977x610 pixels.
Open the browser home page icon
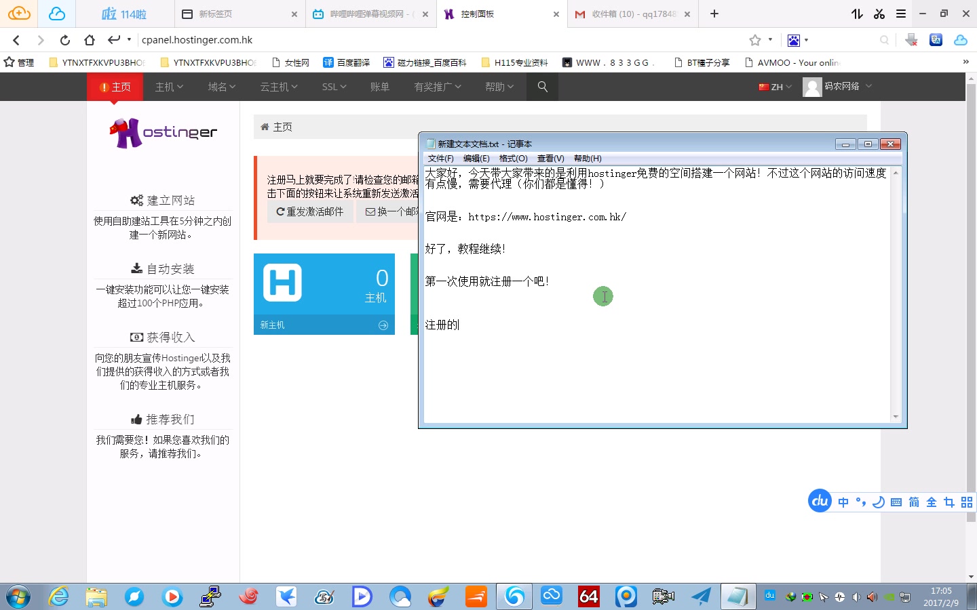point(90,40)
